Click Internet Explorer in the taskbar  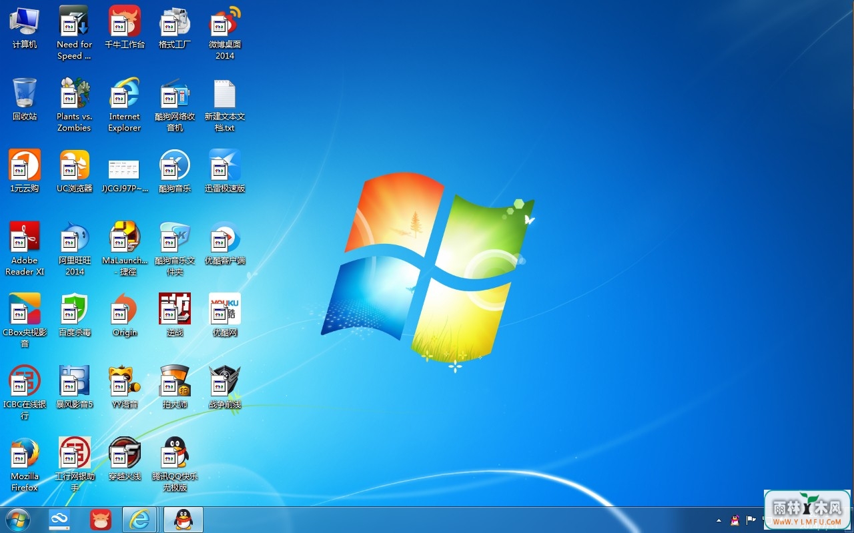point(140,520)
